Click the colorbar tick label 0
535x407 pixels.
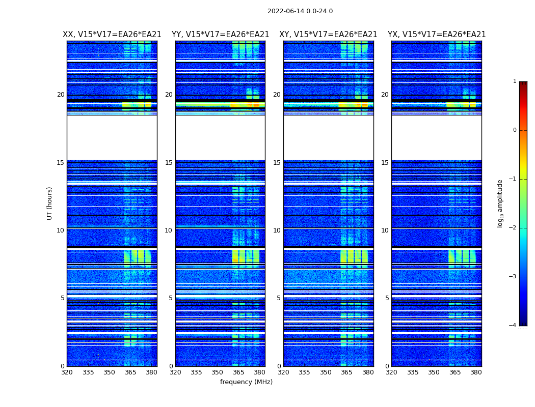click(514, 130)
